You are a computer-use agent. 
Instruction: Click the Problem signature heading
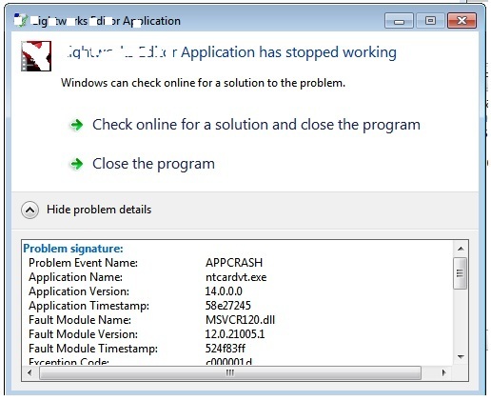coord(73,249)
